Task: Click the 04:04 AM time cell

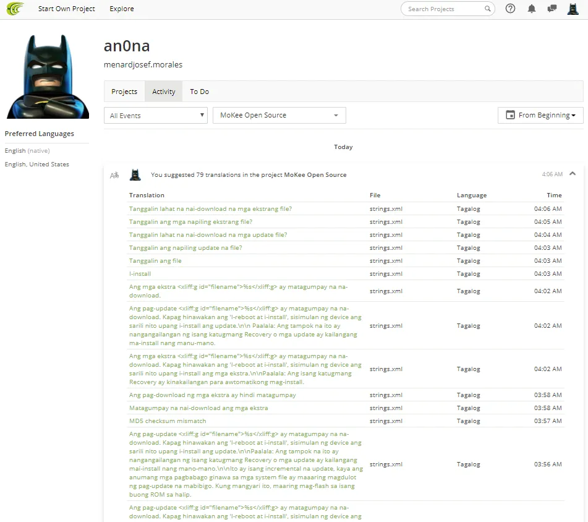Action: tap(548, 235)
